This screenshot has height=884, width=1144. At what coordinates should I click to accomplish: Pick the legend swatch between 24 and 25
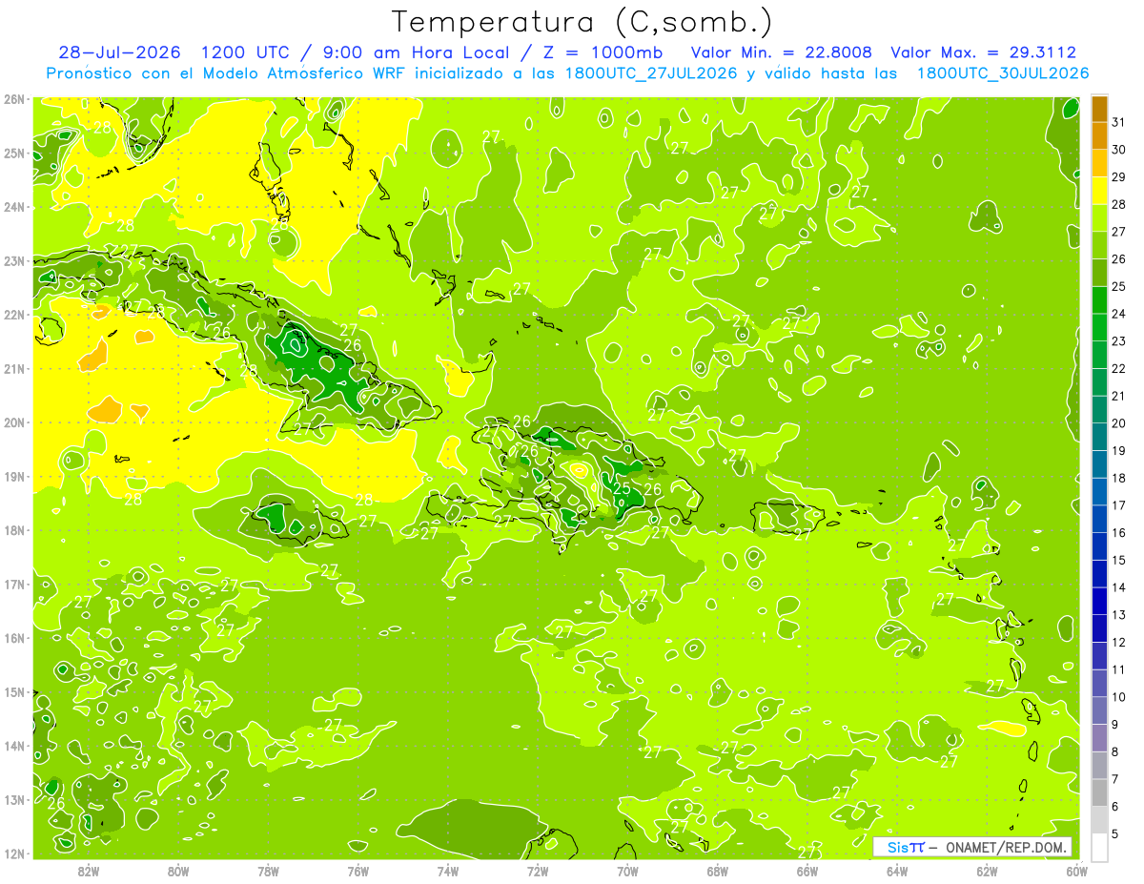pyautogui.click(x=1099, y=299)
